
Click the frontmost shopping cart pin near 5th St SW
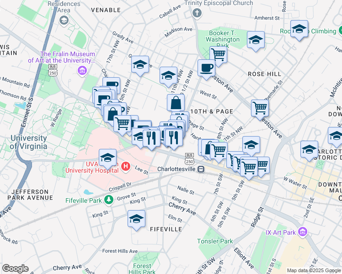point(249,169)
